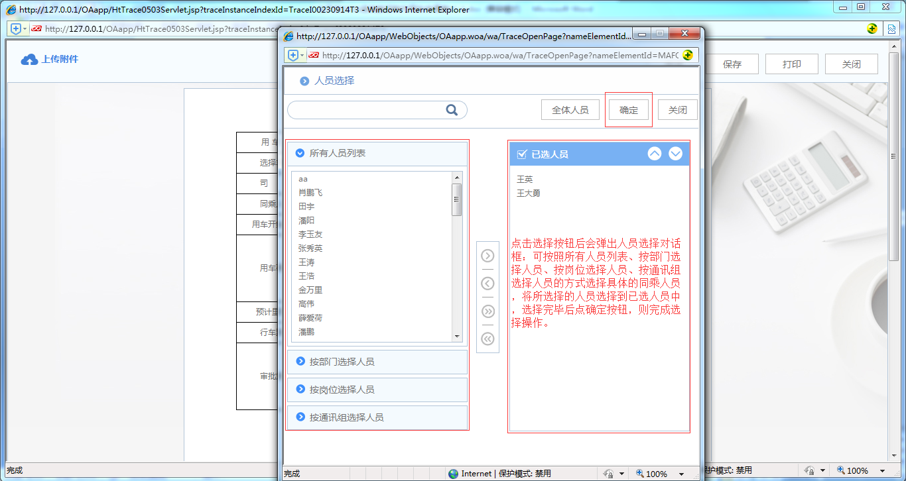Click the 上传附件 cloud upload icon
This screenshot has width=906, height=481.
29,59
